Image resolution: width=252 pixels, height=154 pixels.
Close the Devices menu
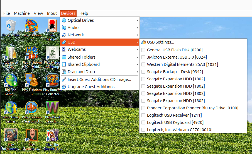(68, 13)
